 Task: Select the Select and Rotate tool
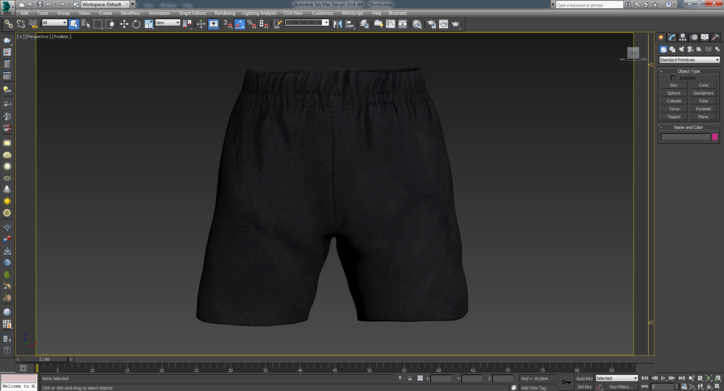[x=136, y=24]
